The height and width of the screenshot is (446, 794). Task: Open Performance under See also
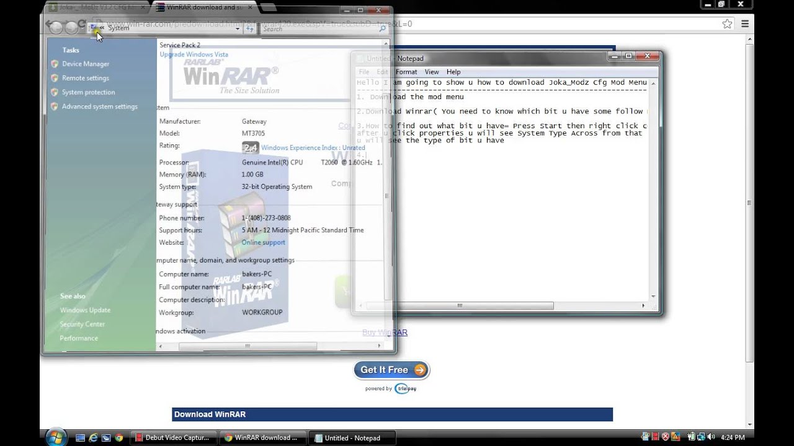[79, 338]
